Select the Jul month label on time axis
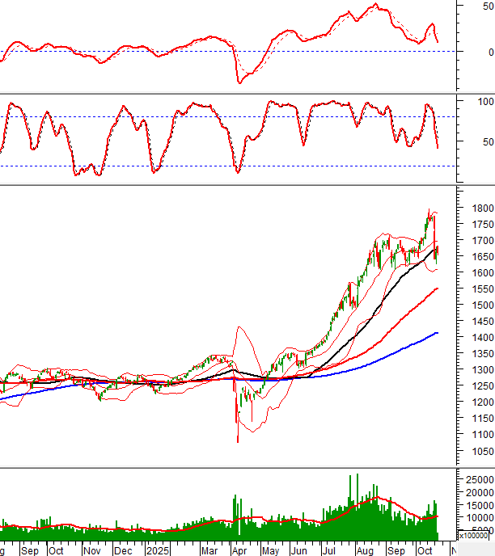Screen dimensions: 495x556 [329, 550]
